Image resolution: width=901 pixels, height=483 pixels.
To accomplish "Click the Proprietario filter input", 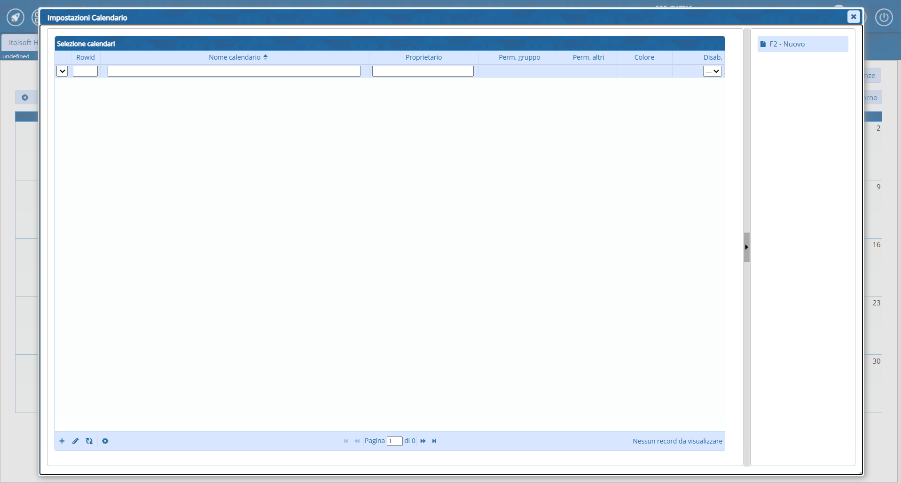I will [423, 71].
